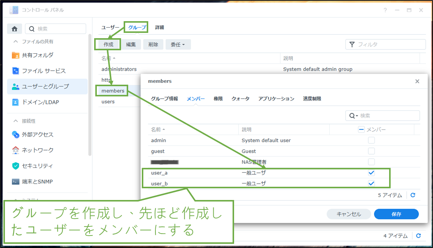433x248 pixels.
Task: Toggle the member checkbox for guest
Action: coord(371,151)
